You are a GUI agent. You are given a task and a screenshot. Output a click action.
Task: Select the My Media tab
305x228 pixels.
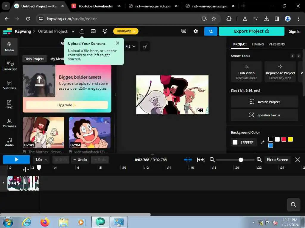tap(57, 59)
